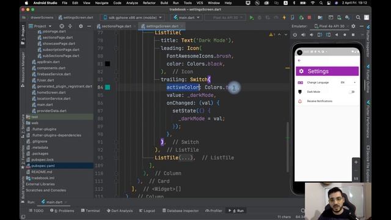391x220 pixels.
Task: Open the Profiler tool window
Action: [x=214, y=211]
